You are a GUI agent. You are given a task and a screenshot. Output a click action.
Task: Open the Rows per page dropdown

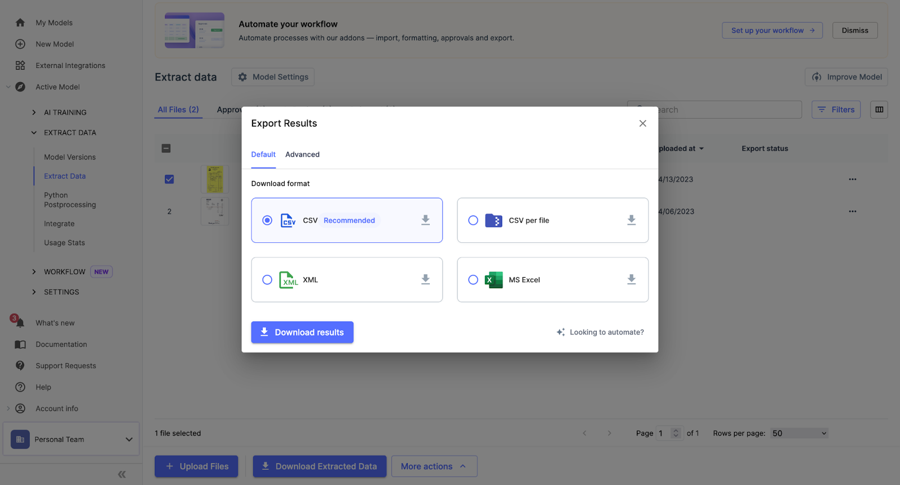[799, 433]
